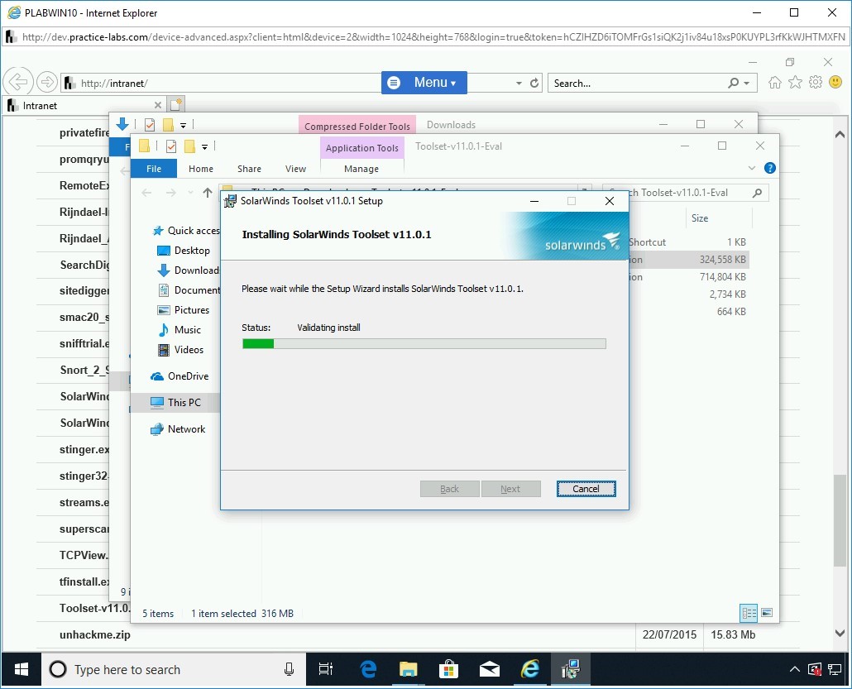Click the installation progress bar
852x689 pixels.
[x=424, y=343]
